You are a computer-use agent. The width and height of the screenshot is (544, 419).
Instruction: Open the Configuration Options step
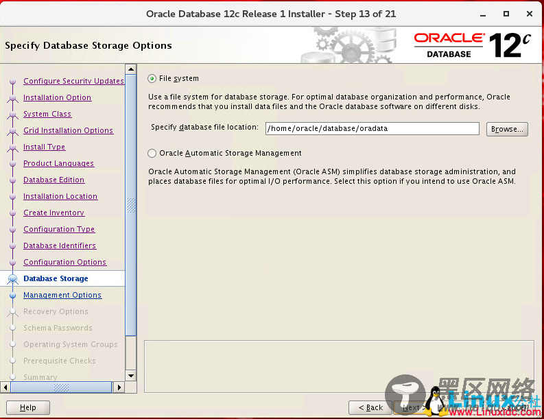[65, 262]
